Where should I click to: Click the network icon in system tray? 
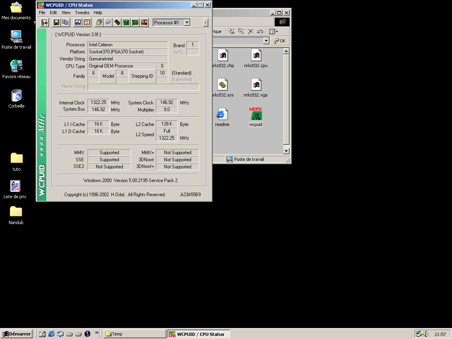(x=419, y=334)
